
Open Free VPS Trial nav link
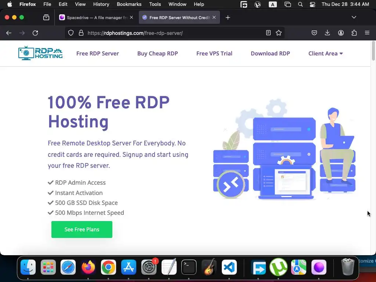point(214,54)
